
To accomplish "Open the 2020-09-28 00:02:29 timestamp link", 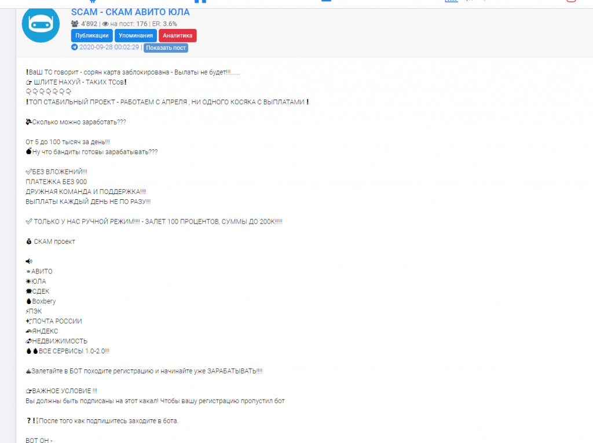I will pos(109,47).
